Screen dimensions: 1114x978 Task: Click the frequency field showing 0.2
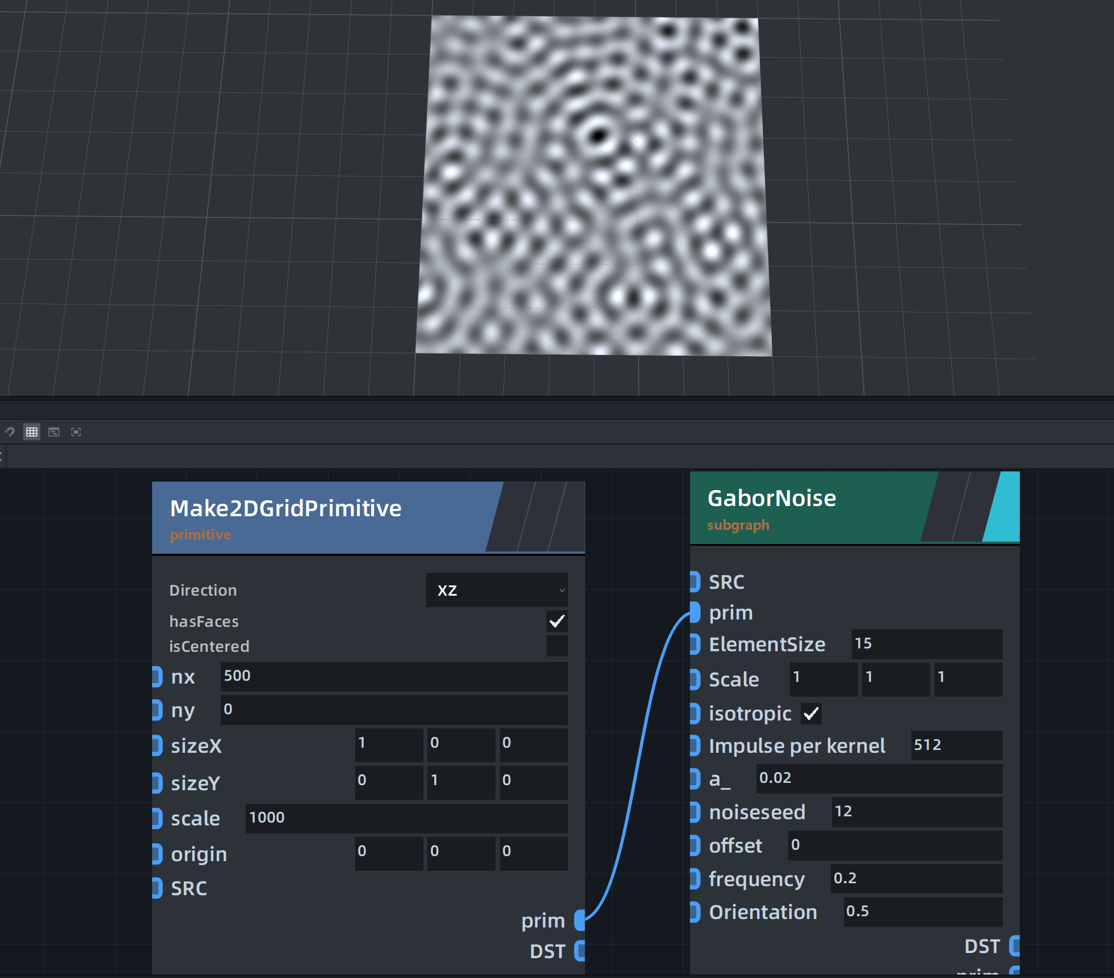(917, 879)
